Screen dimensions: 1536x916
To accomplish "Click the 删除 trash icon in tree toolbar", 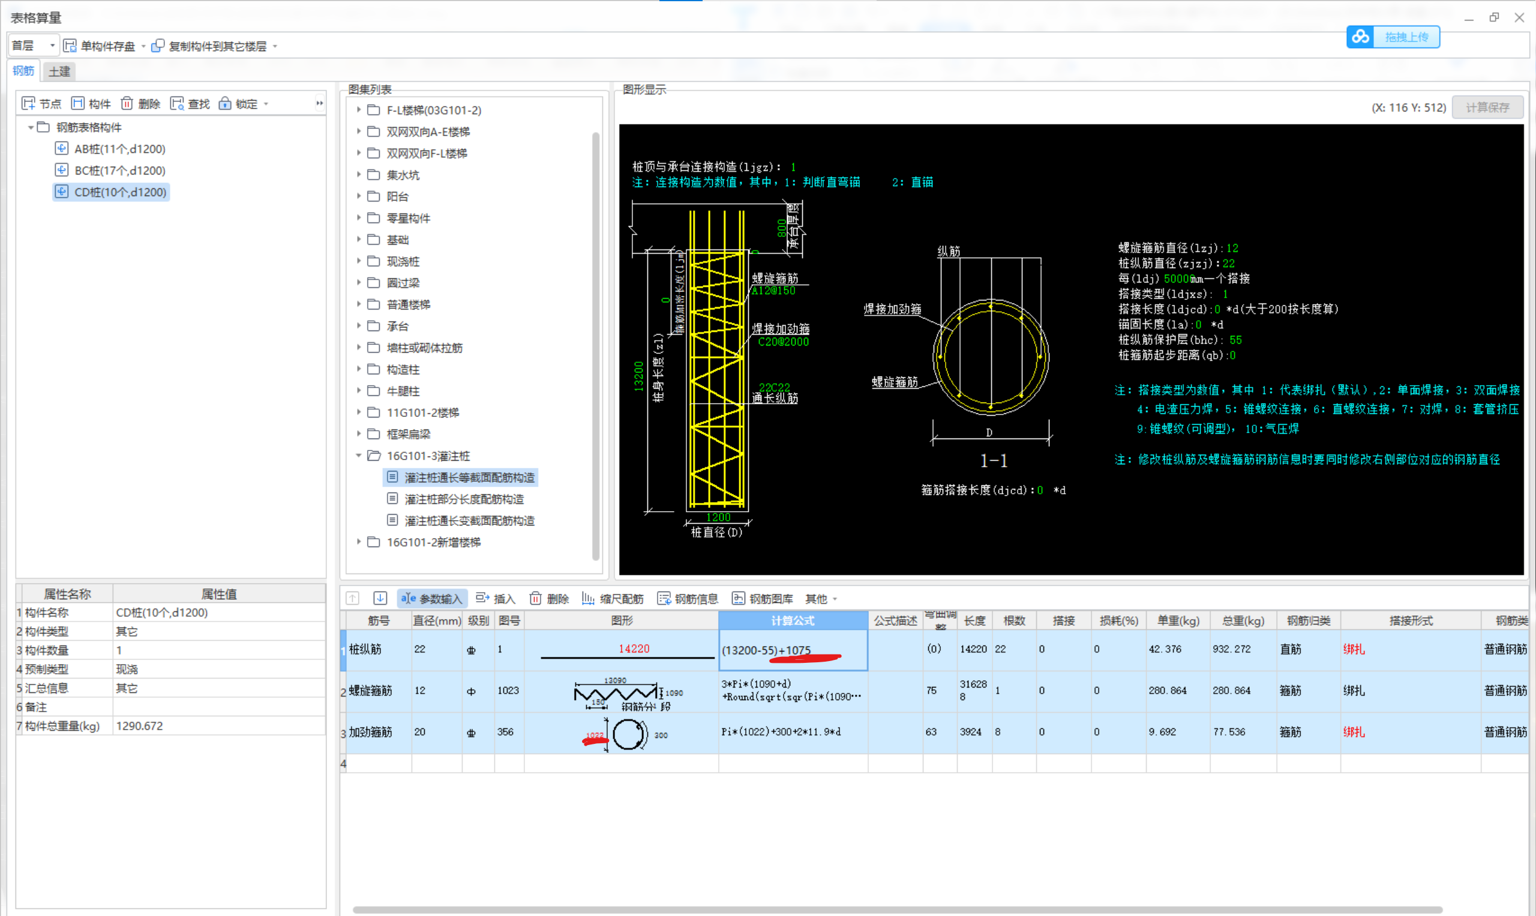I will [x=127, y=103].
